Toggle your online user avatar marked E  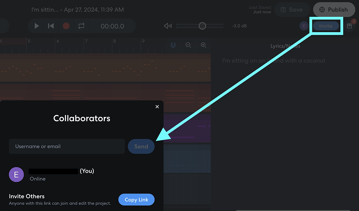304,26
